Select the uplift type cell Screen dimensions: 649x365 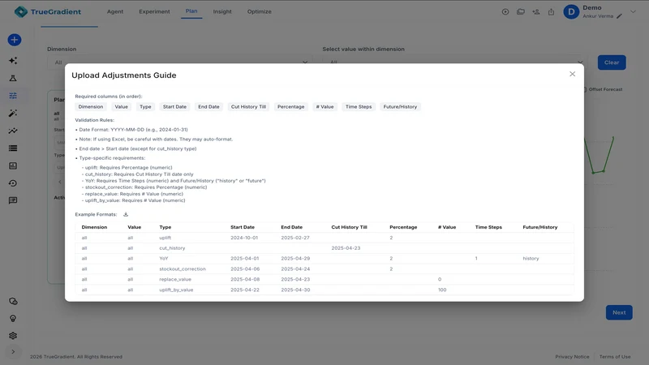(165, 238)
